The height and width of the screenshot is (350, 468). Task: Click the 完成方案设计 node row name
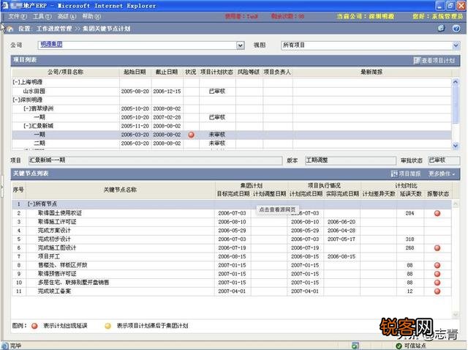click(x=54, y=231)
